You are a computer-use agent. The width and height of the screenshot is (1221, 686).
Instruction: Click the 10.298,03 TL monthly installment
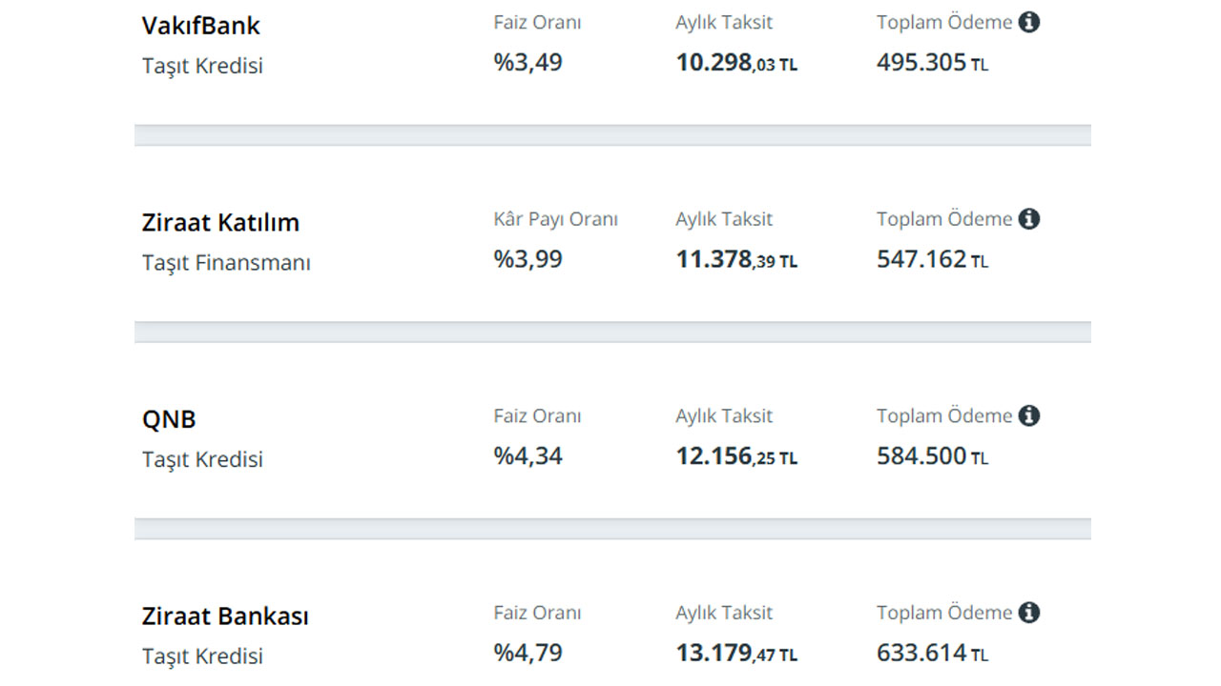(x=736, y=63)
